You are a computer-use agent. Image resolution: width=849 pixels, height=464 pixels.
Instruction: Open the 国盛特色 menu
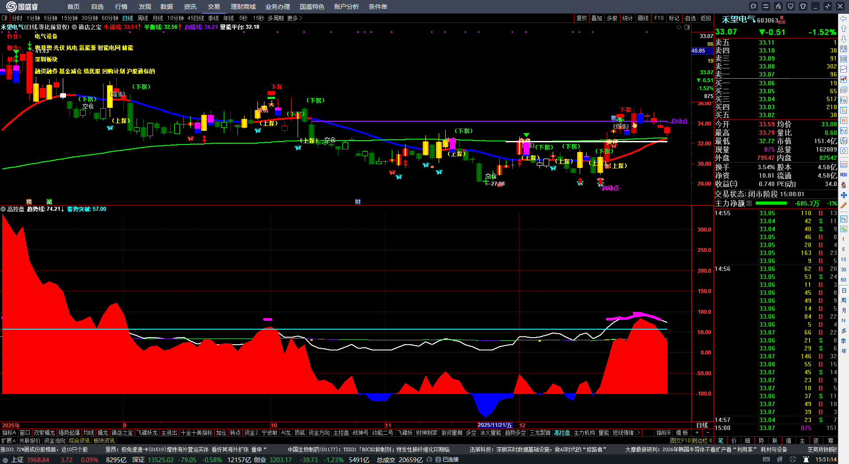click(x=312, y=7)
